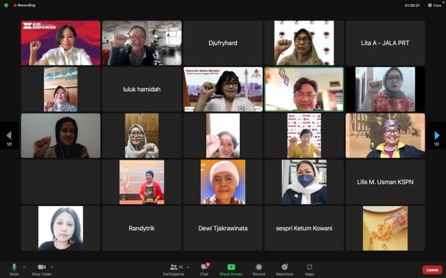
Task: Open the Reactions menu
Action: [284, 267]
